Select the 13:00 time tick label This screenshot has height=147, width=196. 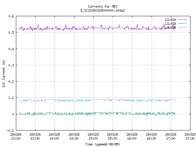coord(16,136)
